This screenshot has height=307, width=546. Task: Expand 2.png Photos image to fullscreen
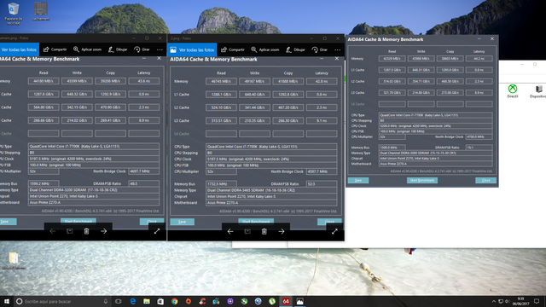coord(334,231)
